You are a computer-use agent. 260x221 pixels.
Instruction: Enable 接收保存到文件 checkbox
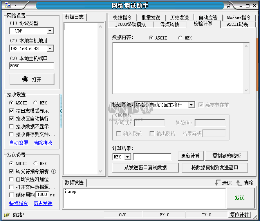11,134
